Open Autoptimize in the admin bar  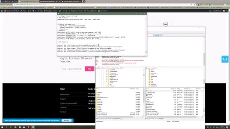(73, 11)
